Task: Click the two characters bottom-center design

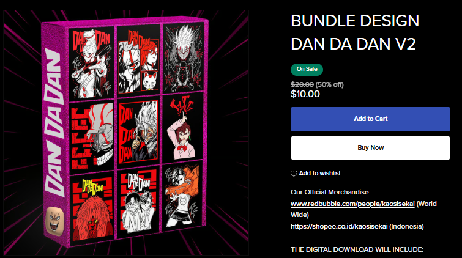Action: [x=138, y=202]
